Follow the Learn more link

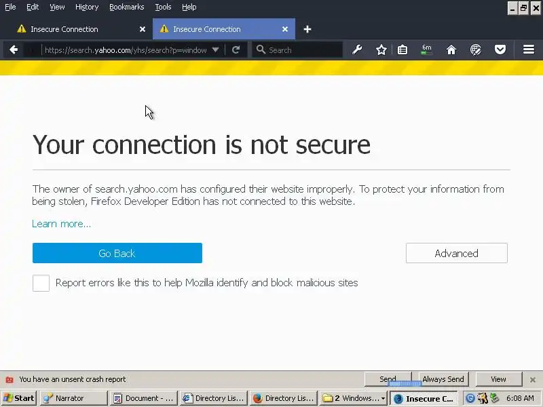pos(61,224)
